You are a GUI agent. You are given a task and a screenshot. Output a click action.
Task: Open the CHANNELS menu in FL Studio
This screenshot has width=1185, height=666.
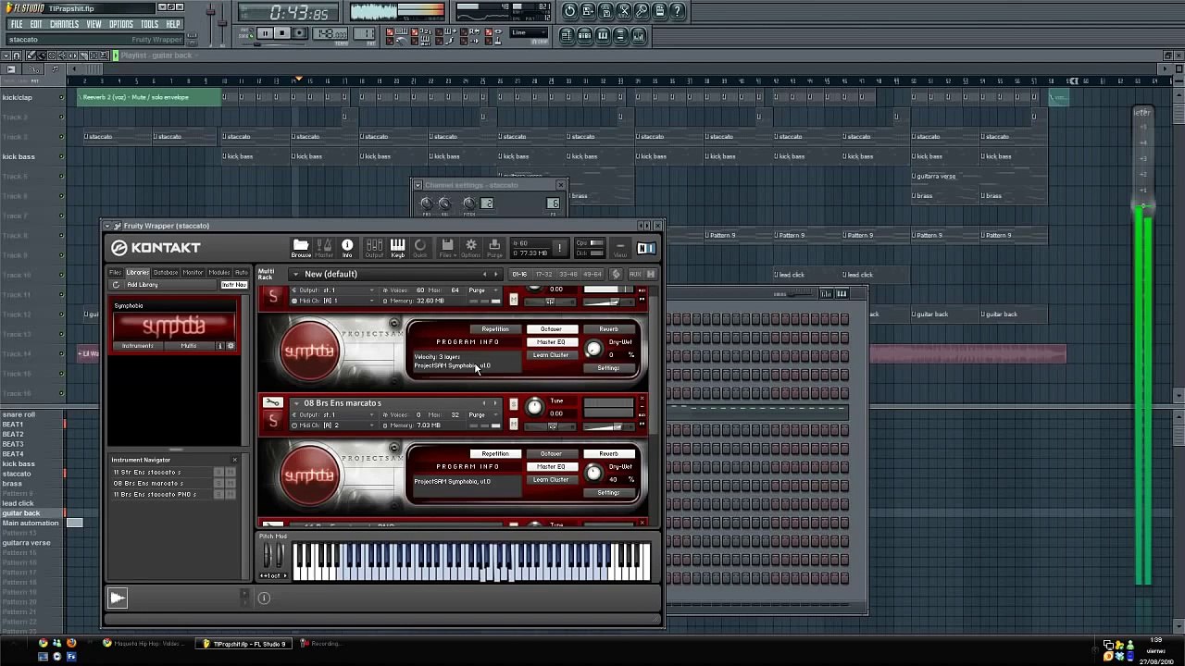pyautogui.click(x=64, y=24)
